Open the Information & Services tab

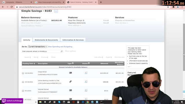(73, 40)
